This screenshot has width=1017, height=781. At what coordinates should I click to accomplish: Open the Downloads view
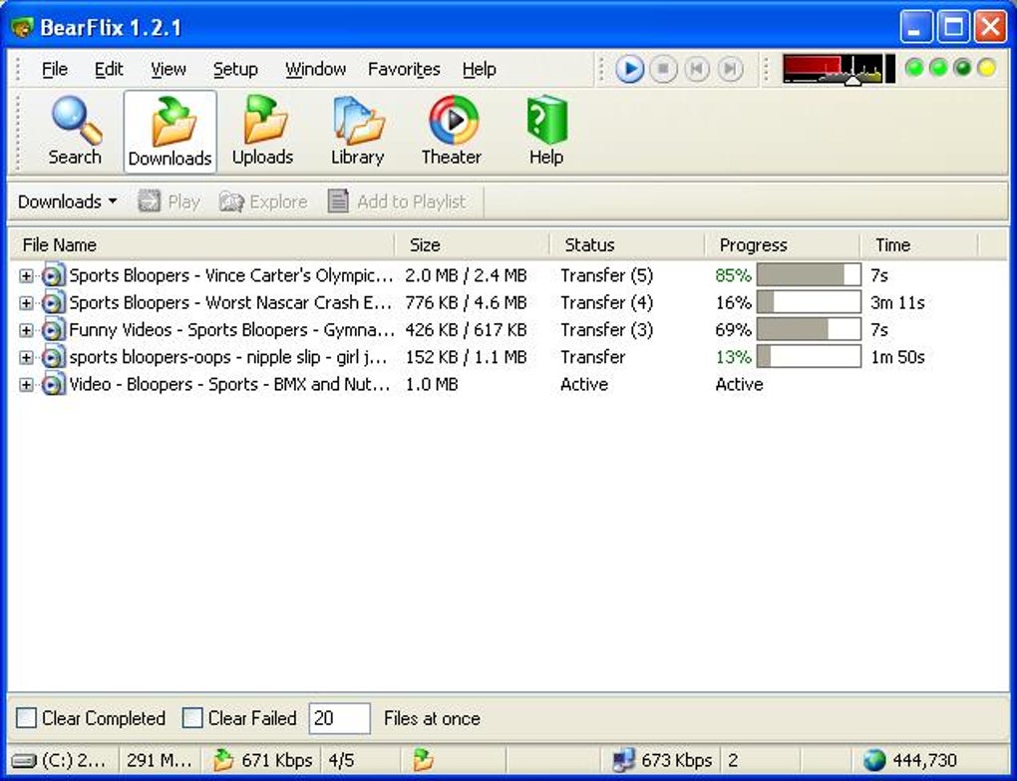click(x=169, y=133)
